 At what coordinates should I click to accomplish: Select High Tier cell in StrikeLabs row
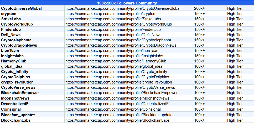click(x=240, y=19)
